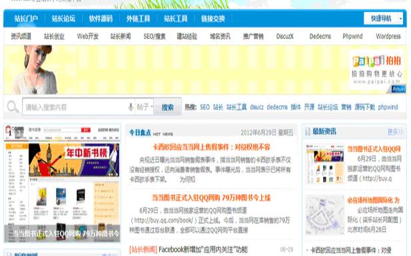Select hot search term SEO
Viewport: 411px width, 256px height.
click(205, 107)
